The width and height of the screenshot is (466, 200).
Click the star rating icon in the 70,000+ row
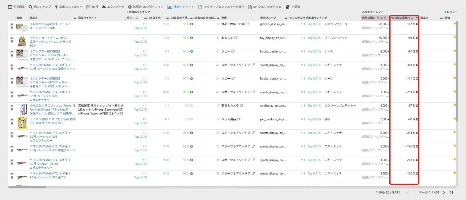point(454,24)
